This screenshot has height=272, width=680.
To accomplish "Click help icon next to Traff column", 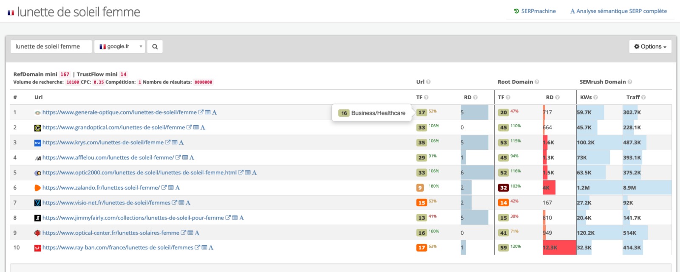I will [x=643, y=98].
